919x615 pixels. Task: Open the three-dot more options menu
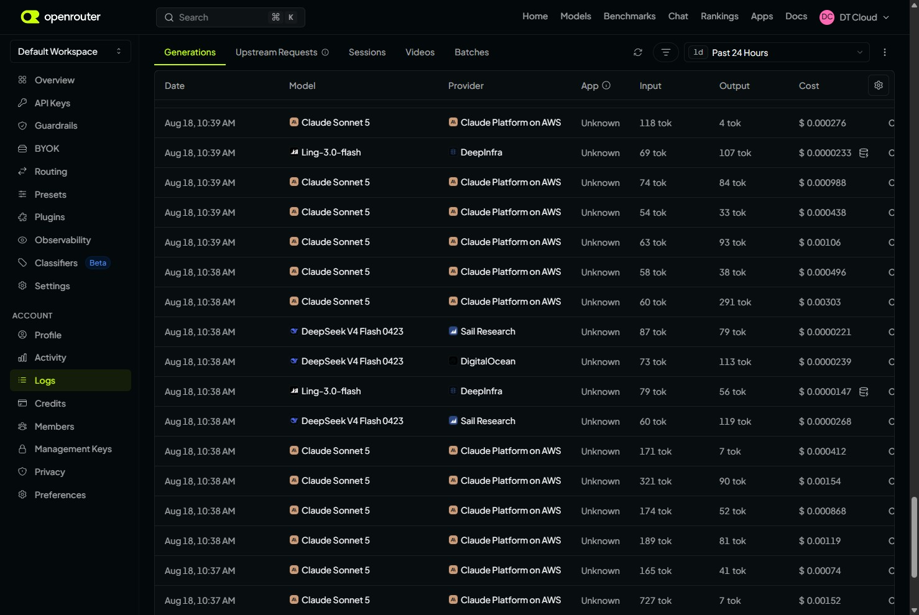click(x=885, y=52)
